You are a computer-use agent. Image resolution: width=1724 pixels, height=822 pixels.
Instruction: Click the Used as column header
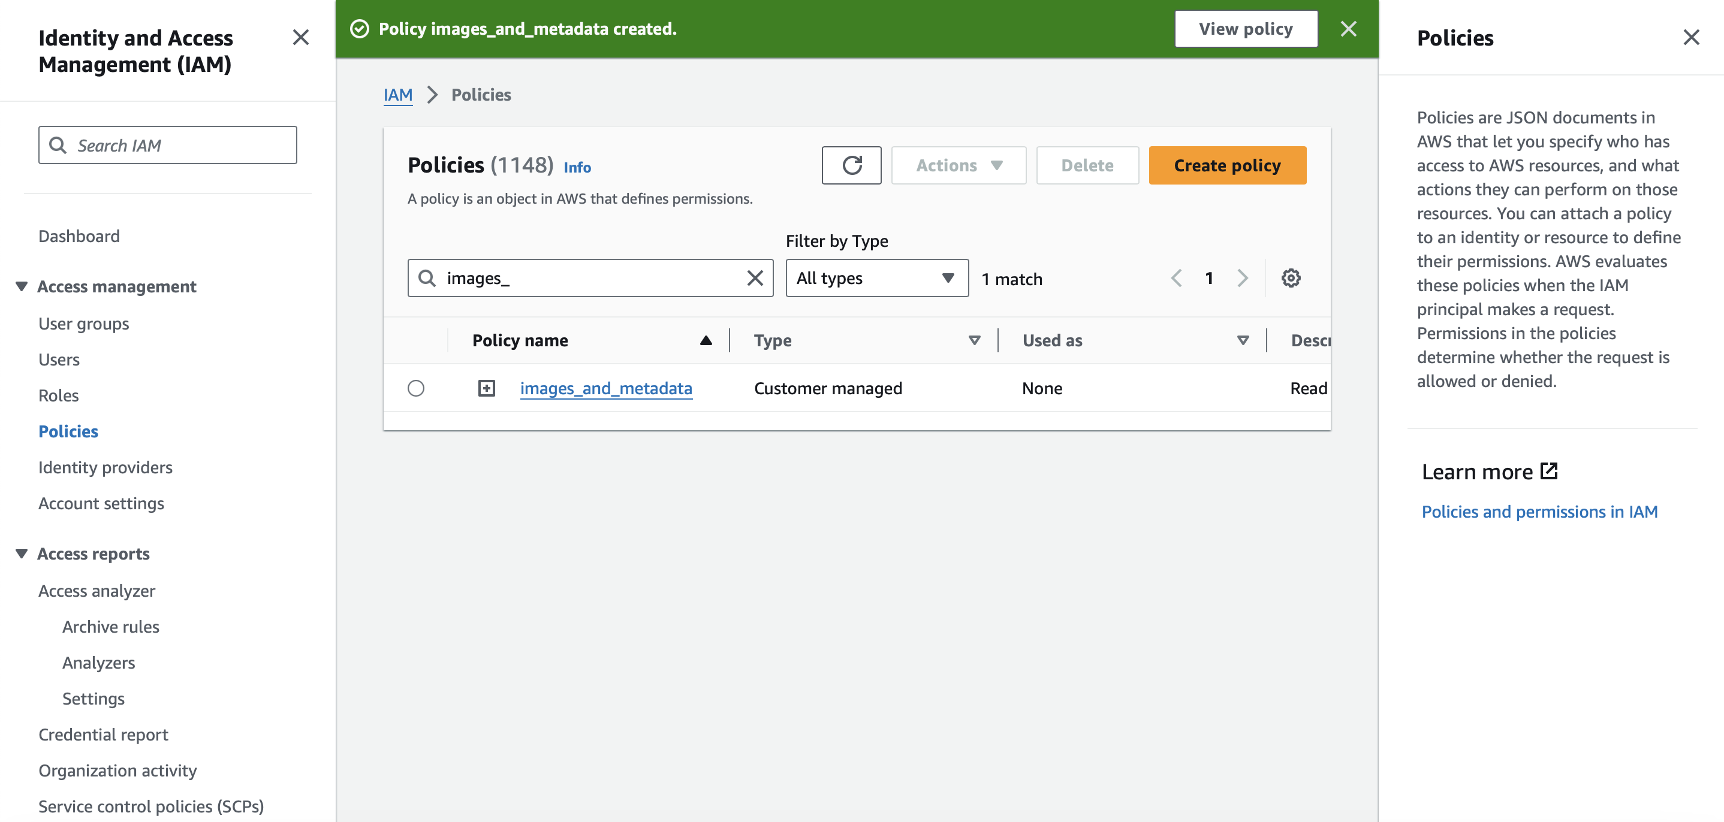pos(1052,340)
